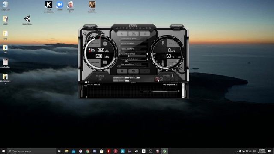This screenshot has width=274, height=154.
Task: Click the GPU chip icon in the left gauge
Action: tap(105, 44)
